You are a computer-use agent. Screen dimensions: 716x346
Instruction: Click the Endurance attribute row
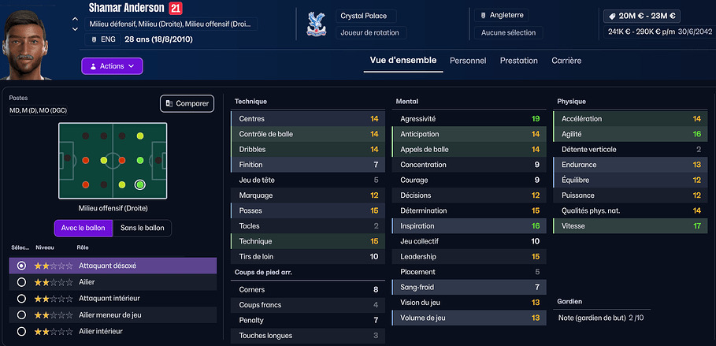[x=631, y=165]
